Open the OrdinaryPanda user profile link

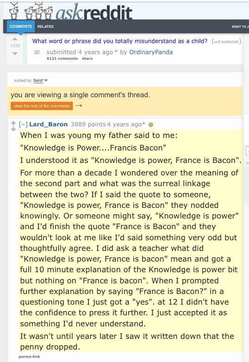pyautogui.click(x=151, y=52)
